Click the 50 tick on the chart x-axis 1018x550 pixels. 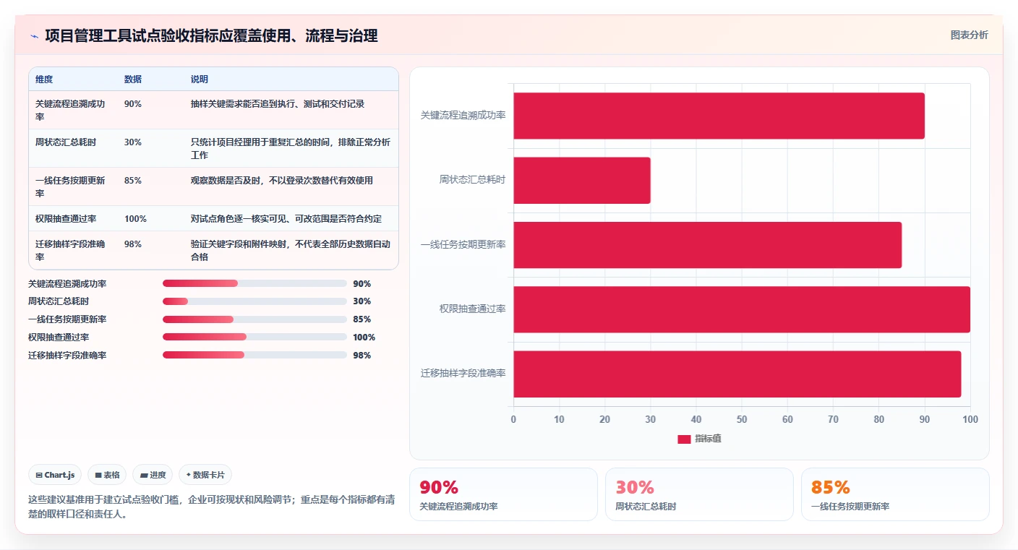coord(742,419)
